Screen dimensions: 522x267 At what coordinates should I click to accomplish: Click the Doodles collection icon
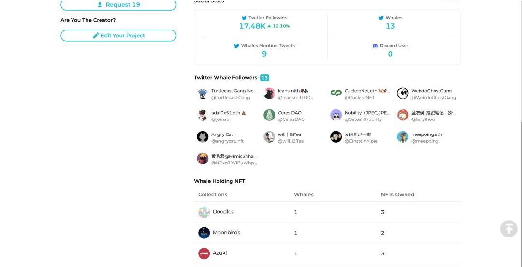[204, 212]
